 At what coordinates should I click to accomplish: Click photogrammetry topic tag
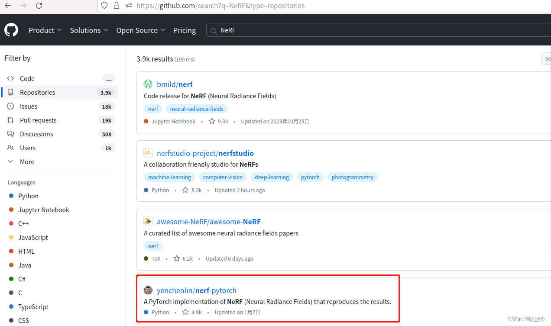pyautogui.click(x=352, y=177)
